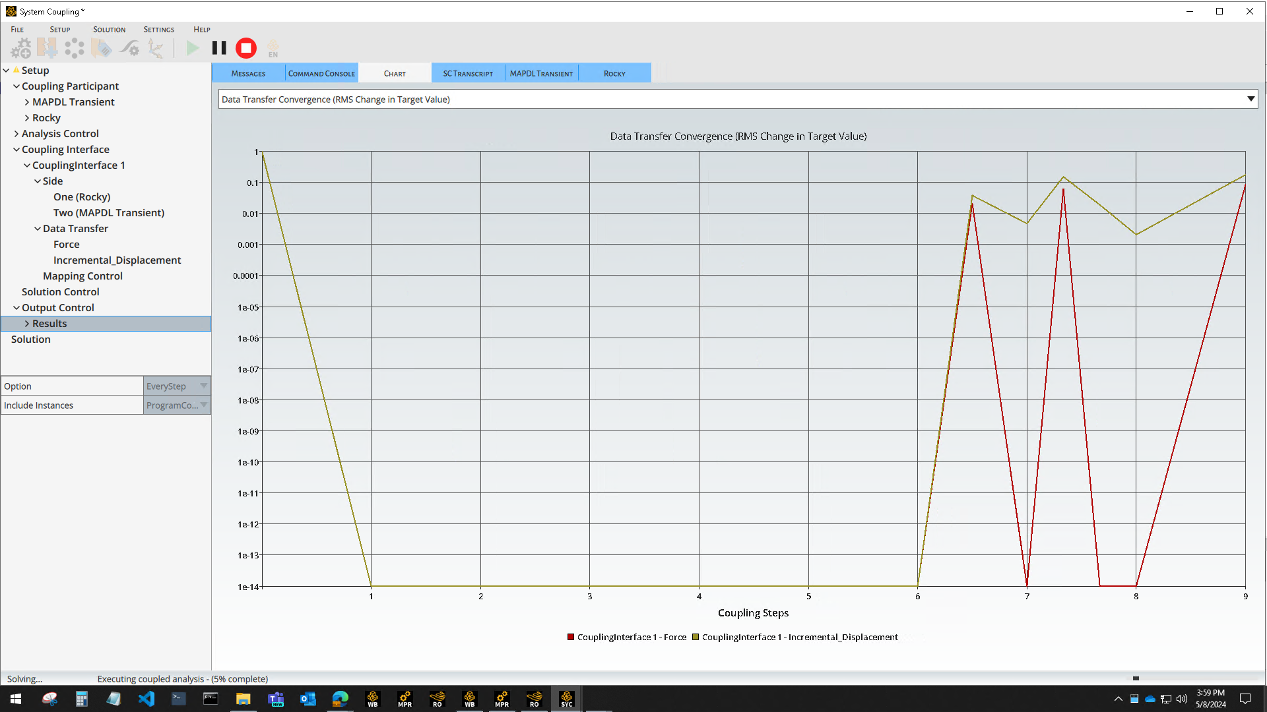Viewport: 1267px width, 712px height.
Task: Toggle the speaker volume in system tray
Action: 1181,699
